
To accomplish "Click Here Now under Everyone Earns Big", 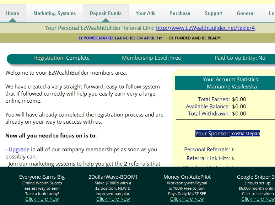I will (42, 199).
